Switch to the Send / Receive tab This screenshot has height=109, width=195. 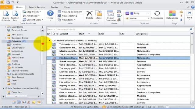pyautogui.click(x=37, y=7)
